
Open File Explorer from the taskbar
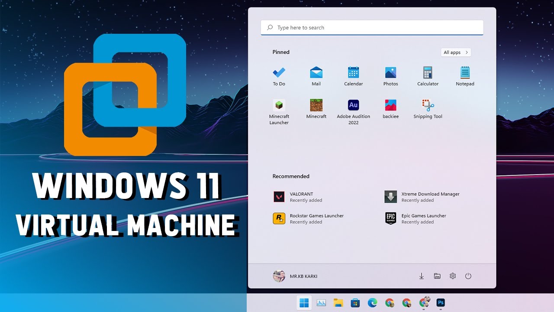click(x=338, y=302)
